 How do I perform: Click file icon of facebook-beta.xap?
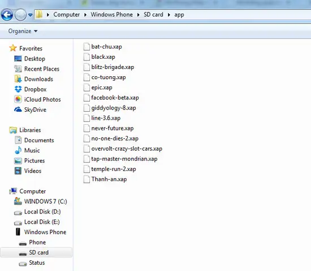point(87,98)
